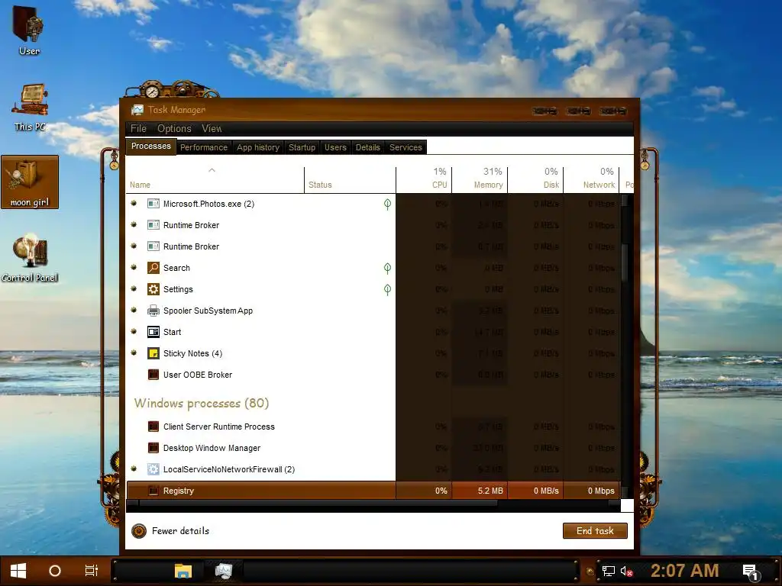
Task: Sort by the Name column header
Action: (x=215, y=179)
